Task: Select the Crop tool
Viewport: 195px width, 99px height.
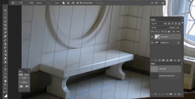Action: (5, 25)
